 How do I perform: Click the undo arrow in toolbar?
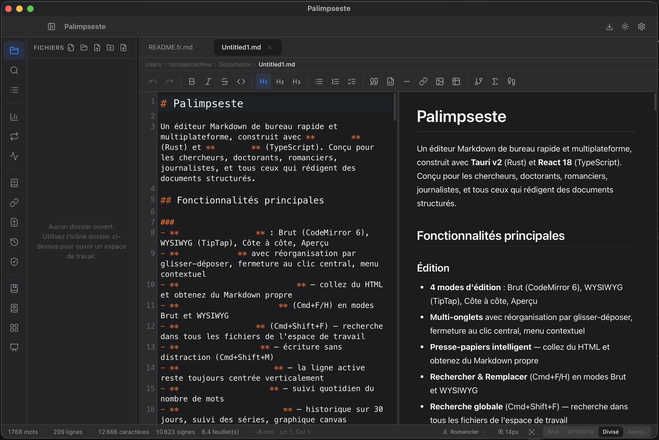tap(153, 81)
